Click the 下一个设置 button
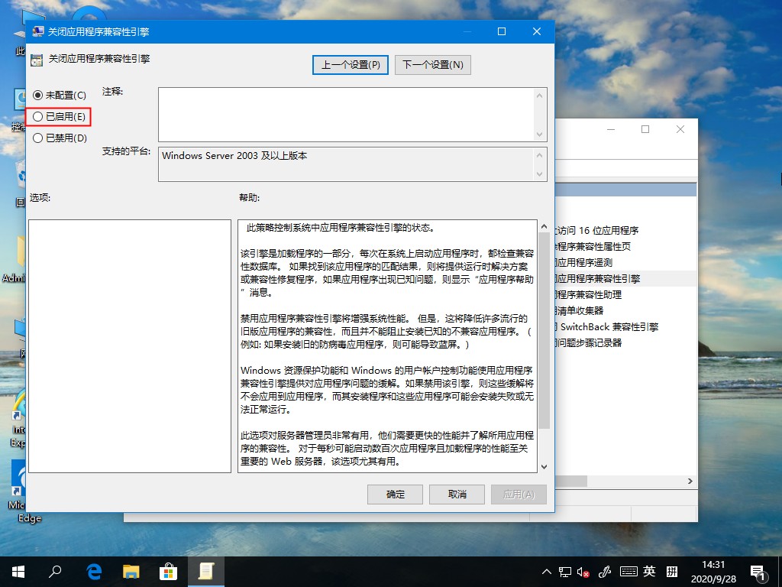This screenshot has height=587, width=782. 431,64
